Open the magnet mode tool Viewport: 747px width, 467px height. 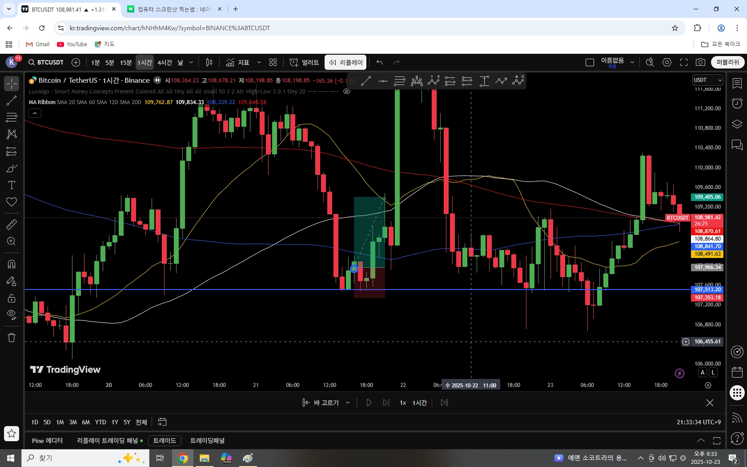(12, 264)
